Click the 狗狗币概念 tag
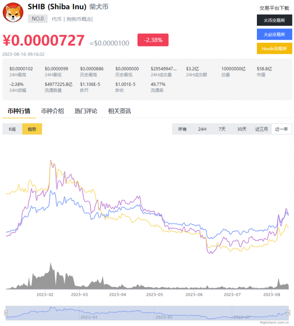Image resolution: width=294 pixels, height=326 pixels. click(79, 19)
